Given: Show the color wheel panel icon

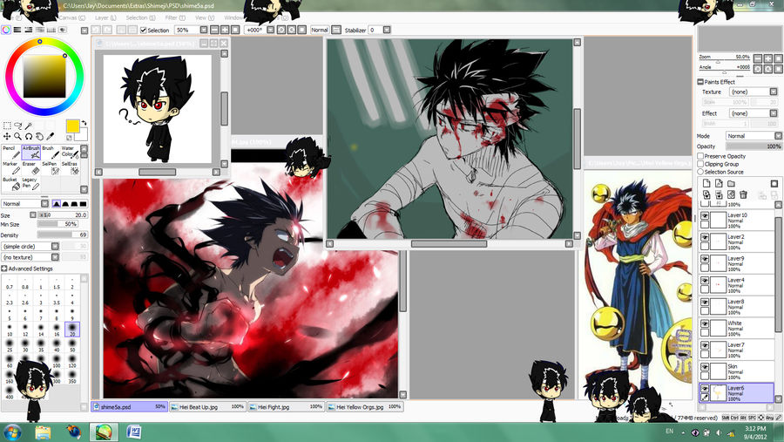Looking at the screenshot, I should click(6, 30).
